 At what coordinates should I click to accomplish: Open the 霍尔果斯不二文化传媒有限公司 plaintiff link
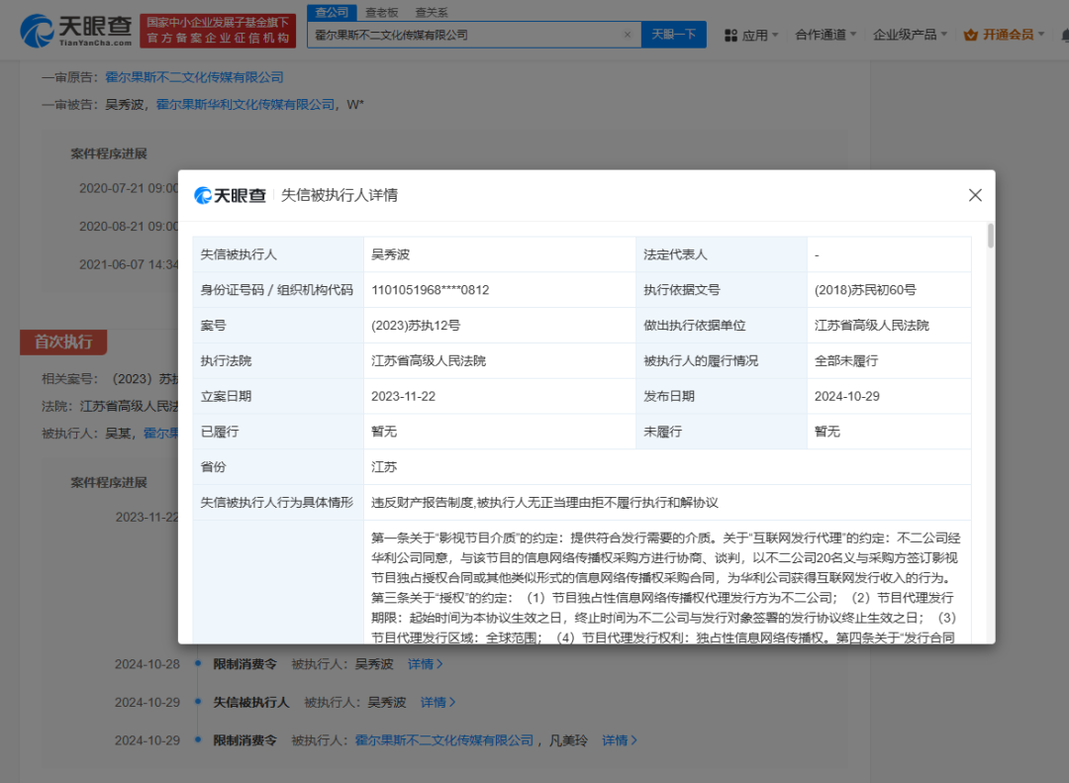click(x=194, y=76)
